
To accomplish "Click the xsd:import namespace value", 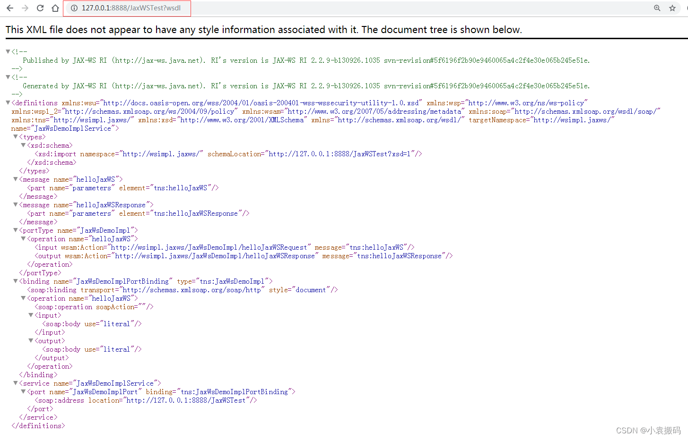I will coord(161,154).
